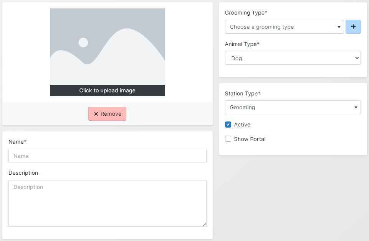The height and width of the screenshot is (241, 369).
Task: Click the Grooming Type dropdown caret arrow
Action: 339,27
